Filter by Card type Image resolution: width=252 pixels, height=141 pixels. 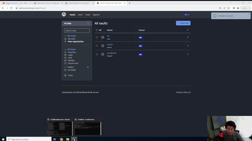[x=70, y=58]
